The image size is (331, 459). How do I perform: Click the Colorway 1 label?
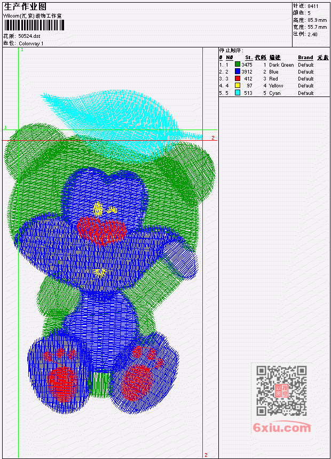click(x=31, y=44)
